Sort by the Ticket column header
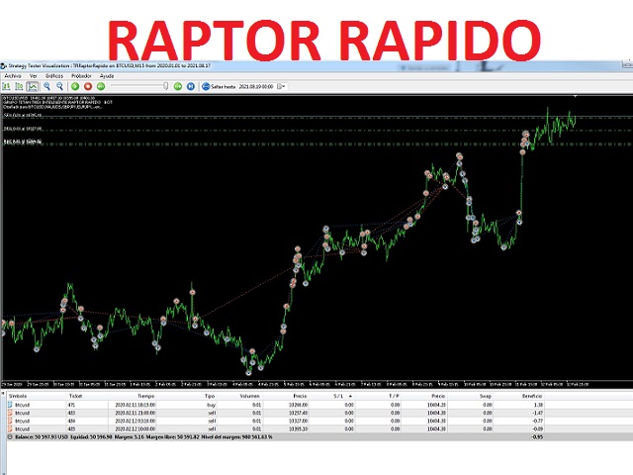The width and height of the screenshot is (633, 475). pyautogui.click(x=75, y=396)
